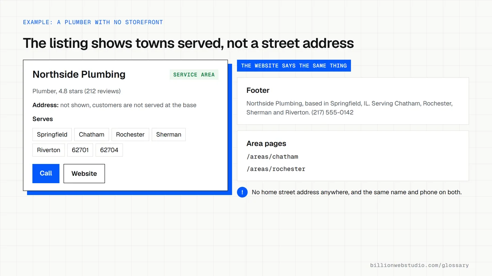Select the Sherman town chip
492x276 pixels.
point(169,135)
